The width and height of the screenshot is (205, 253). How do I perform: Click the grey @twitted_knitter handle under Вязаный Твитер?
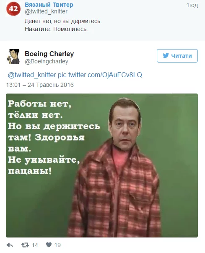point(46,12)
